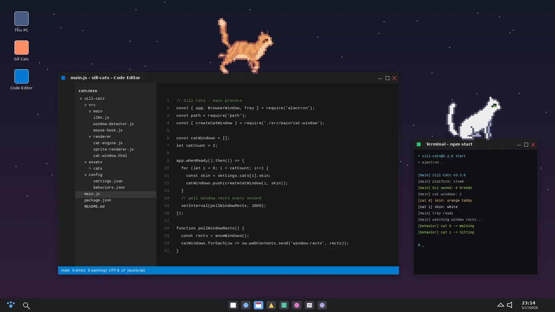Click the white pixel cat on terminal
This screenshot has height=312, width=555.
pos(474,118)
